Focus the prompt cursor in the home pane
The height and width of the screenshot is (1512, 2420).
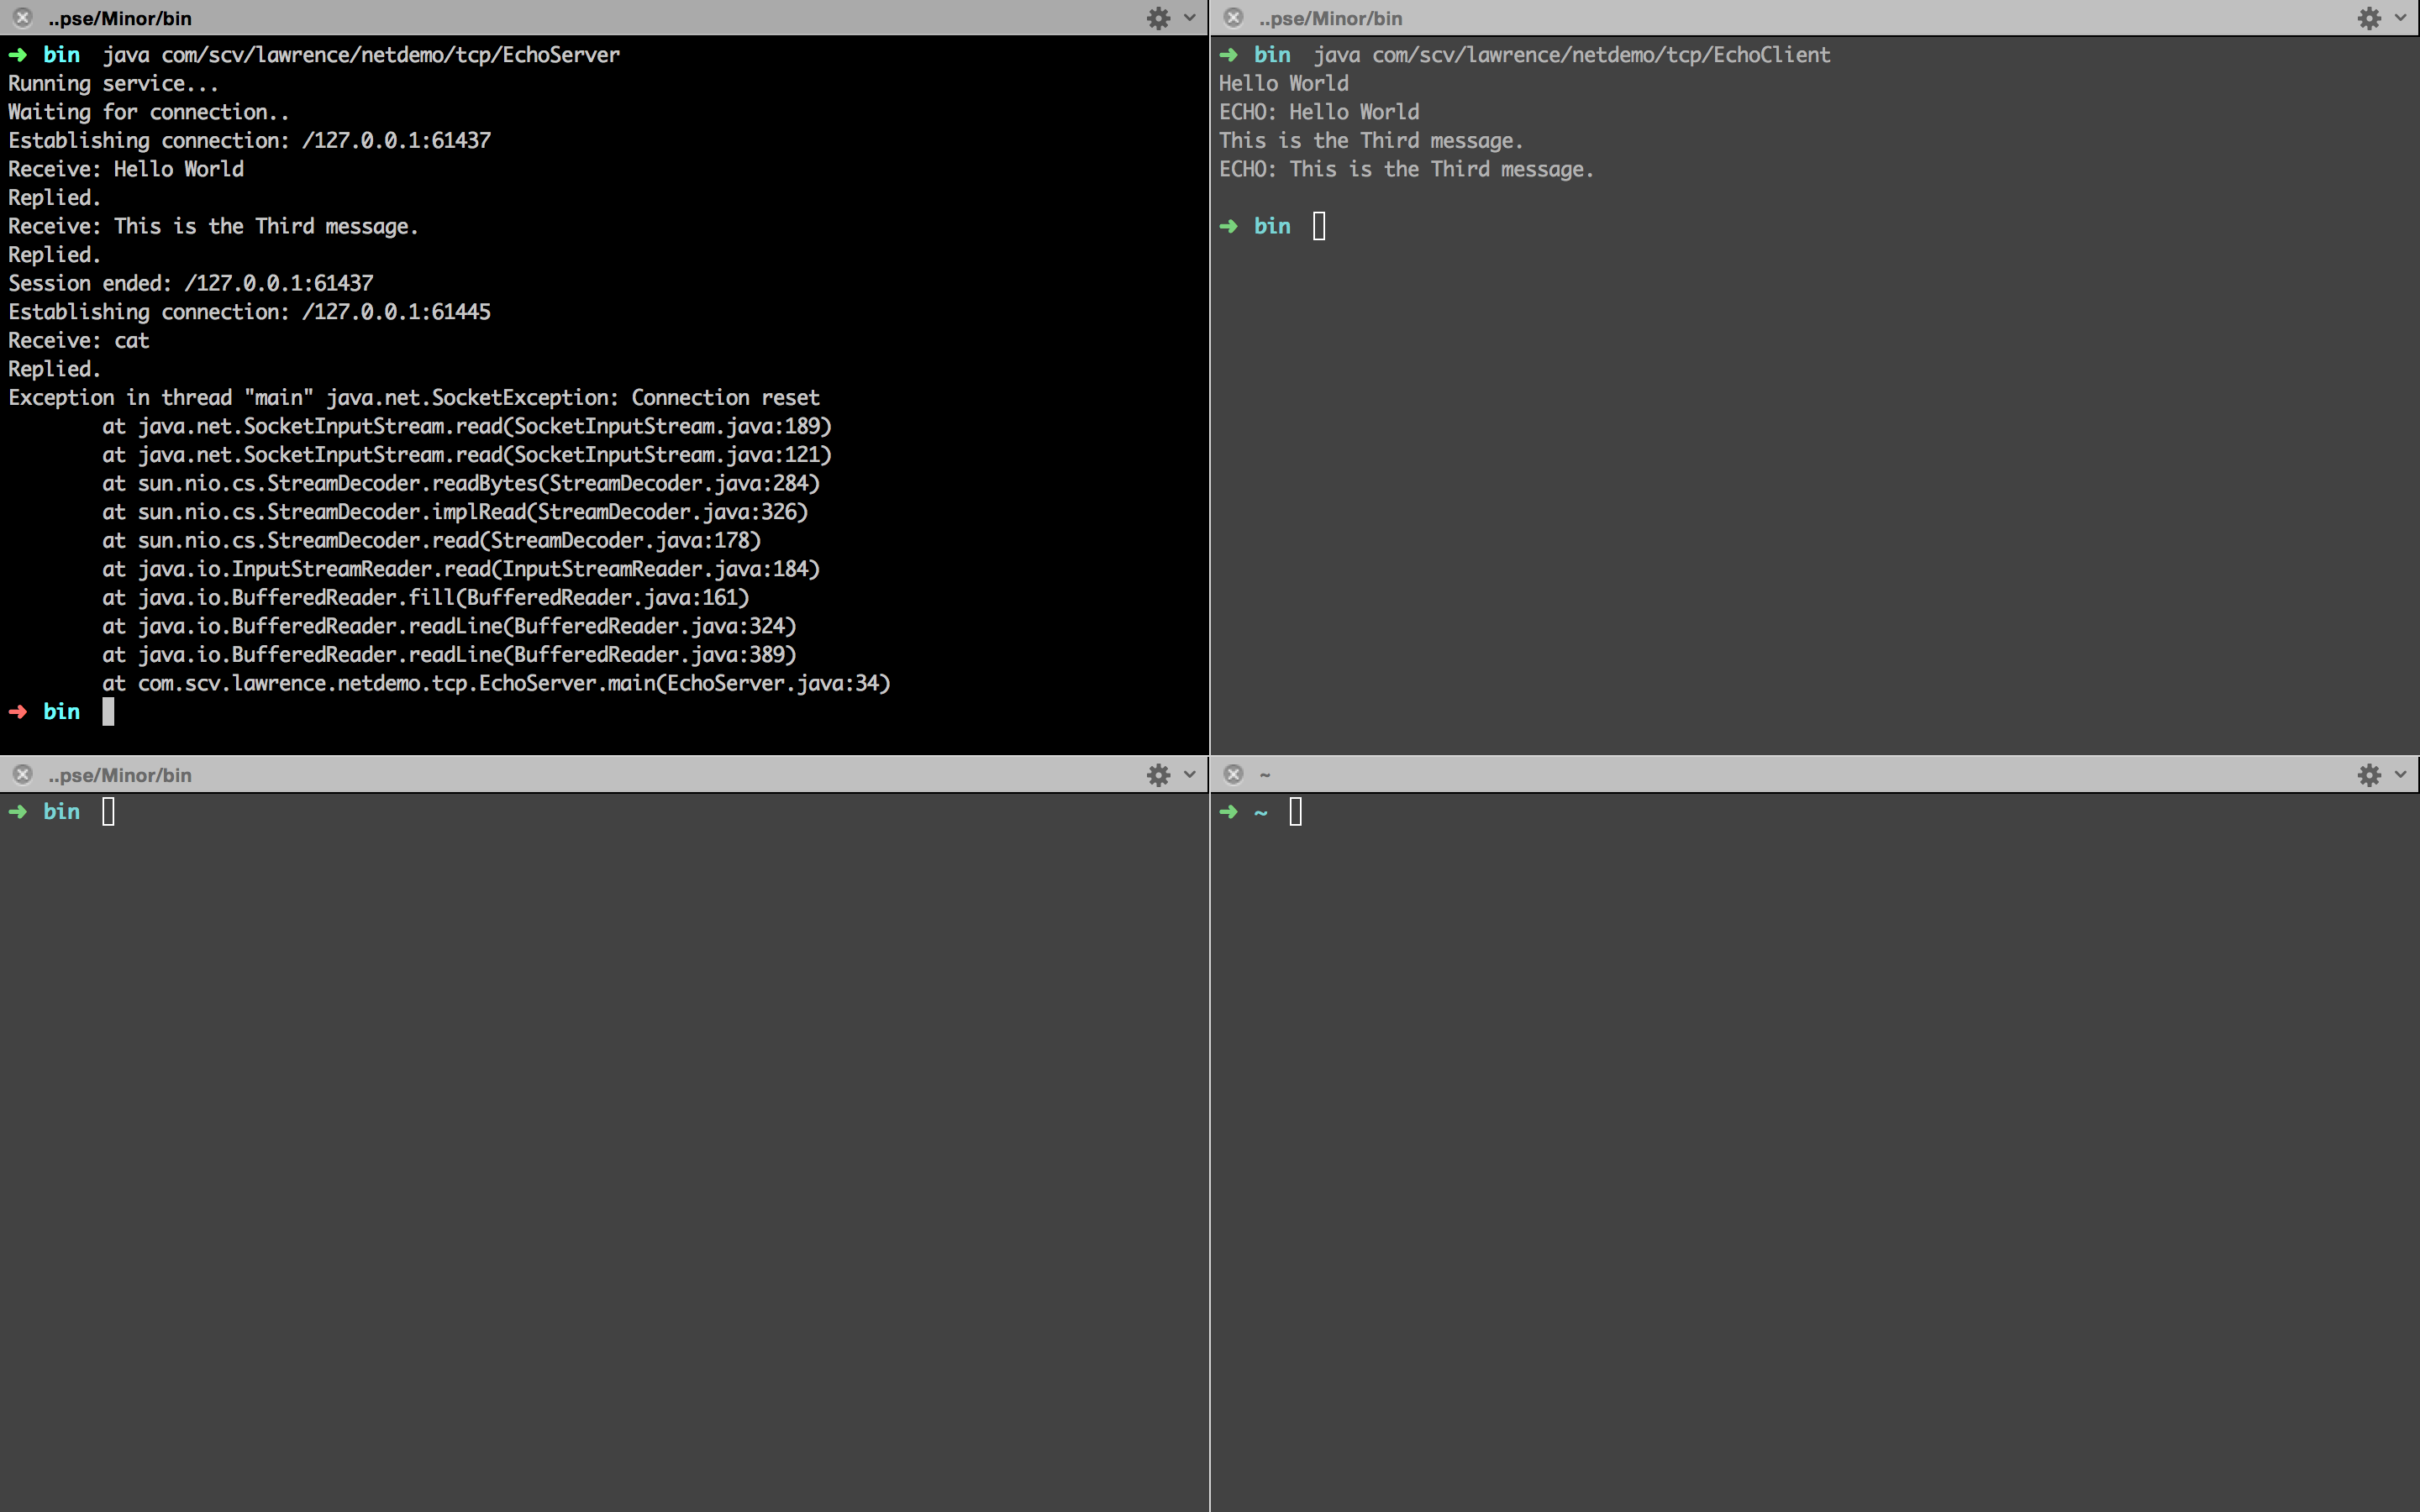pyautogui.click(x=1296, y=811)
